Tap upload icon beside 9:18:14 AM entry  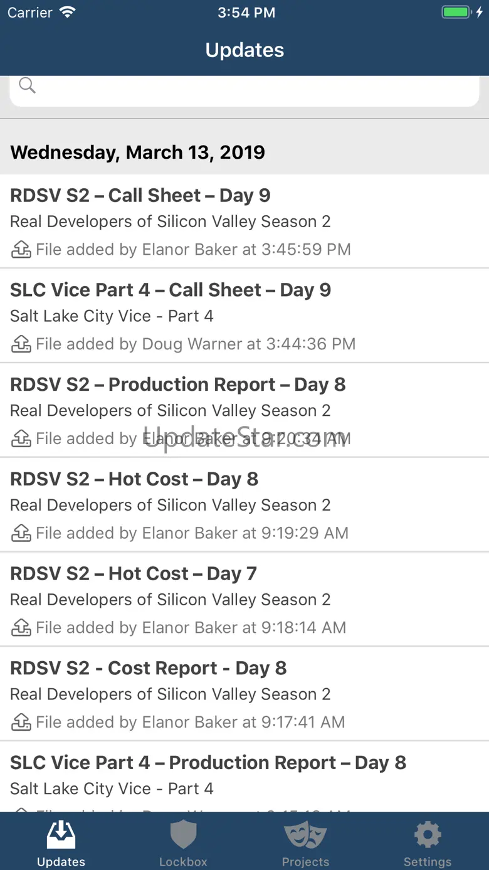[x=21, y=628]
